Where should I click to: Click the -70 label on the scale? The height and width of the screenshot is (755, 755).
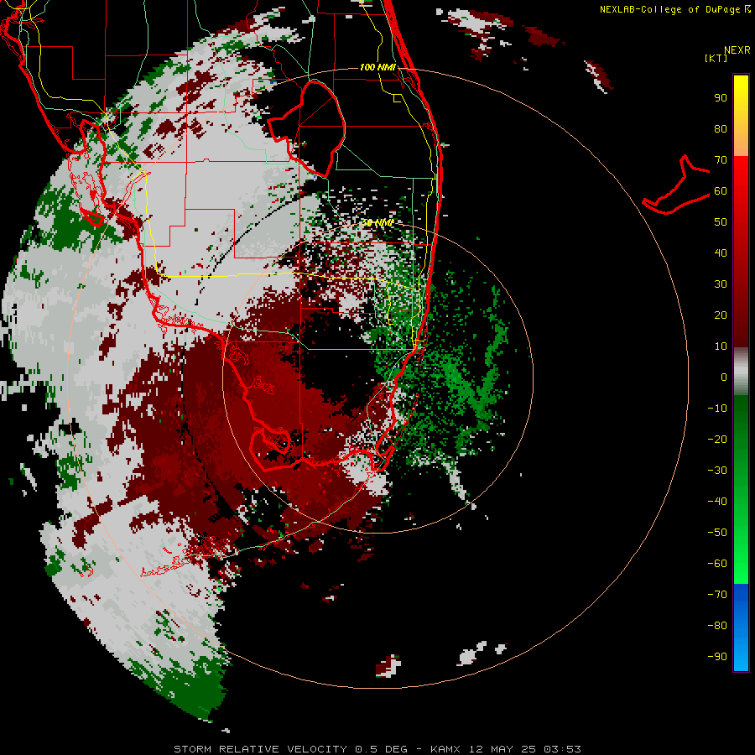(x=717, y=594)
